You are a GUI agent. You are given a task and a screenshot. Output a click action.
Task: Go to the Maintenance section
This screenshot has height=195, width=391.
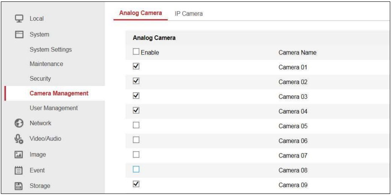[x=46, y=64]
